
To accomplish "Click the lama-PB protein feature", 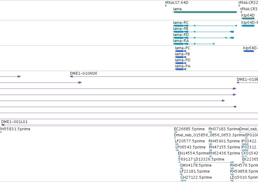I will tap(180, 57).
